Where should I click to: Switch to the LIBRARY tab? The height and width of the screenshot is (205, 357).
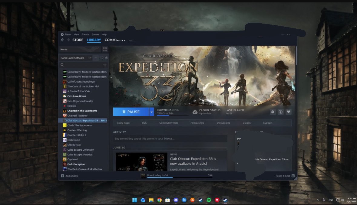pos(94,40)
